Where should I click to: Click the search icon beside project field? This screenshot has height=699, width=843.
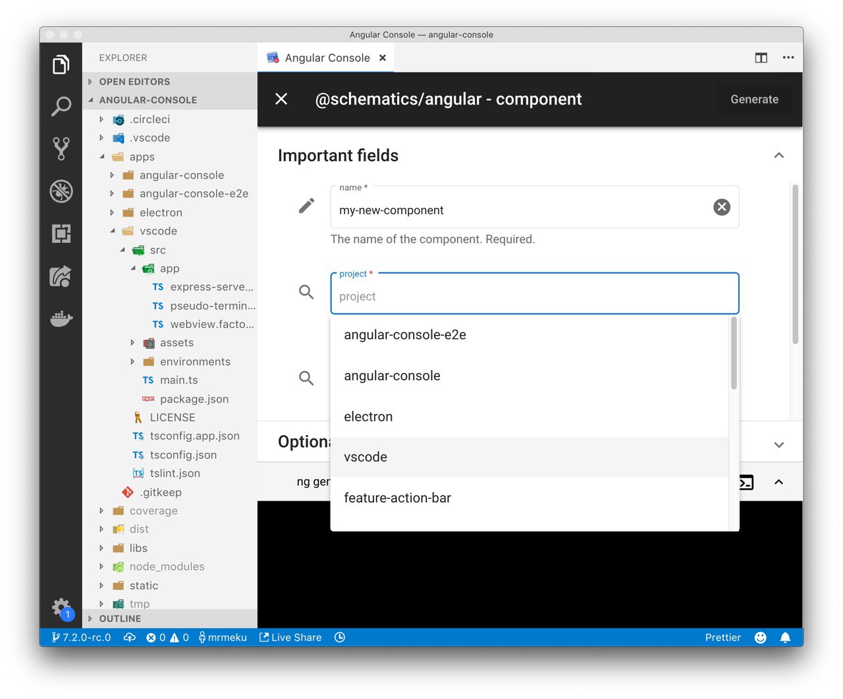click(x=306, y=292)
